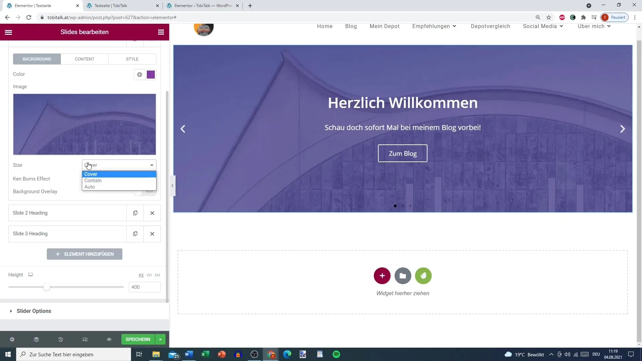The width and height of the screenshot is (642, 361).
Task: Open the Depotvergleich navigation item
Action: 491,26
